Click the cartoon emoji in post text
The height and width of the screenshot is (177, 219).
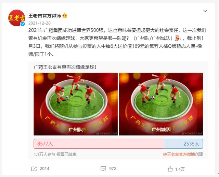click(x=178, y=38)
